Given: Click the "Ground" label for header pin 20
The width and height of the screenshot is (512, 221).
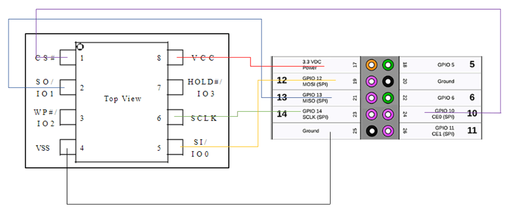Looking at the screenshot, I should (x=446, y=81).
